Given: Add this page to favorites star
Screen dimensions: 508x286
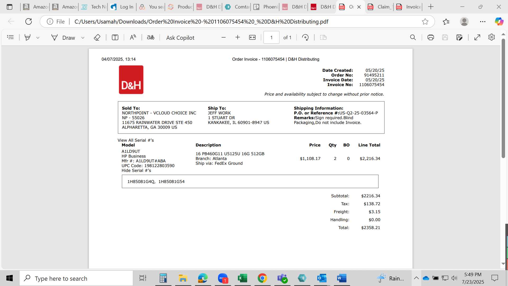Looking at the screenshot, I should click(425, 21).
